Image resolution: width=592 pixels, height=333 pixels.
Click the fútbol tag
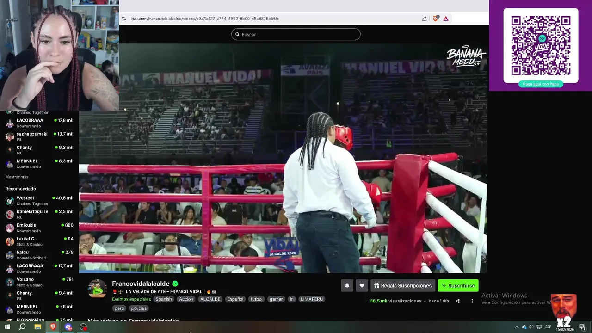(x=256, y=299)
